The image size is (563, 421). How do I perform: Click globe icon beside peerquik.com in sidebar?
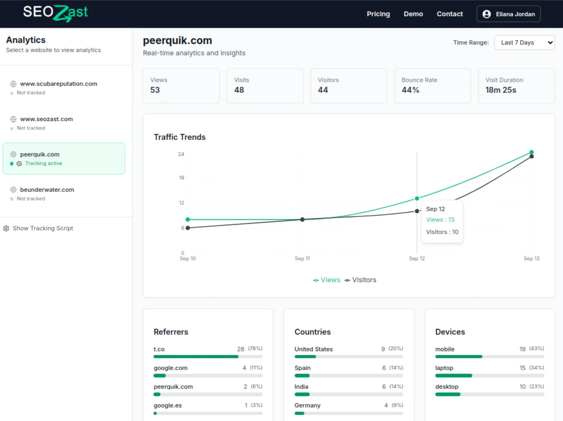(13, 154)
